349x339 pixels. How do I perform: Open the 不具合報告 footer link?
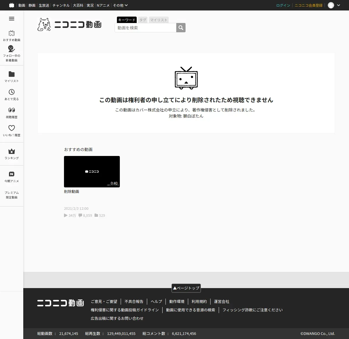[134, 301]
